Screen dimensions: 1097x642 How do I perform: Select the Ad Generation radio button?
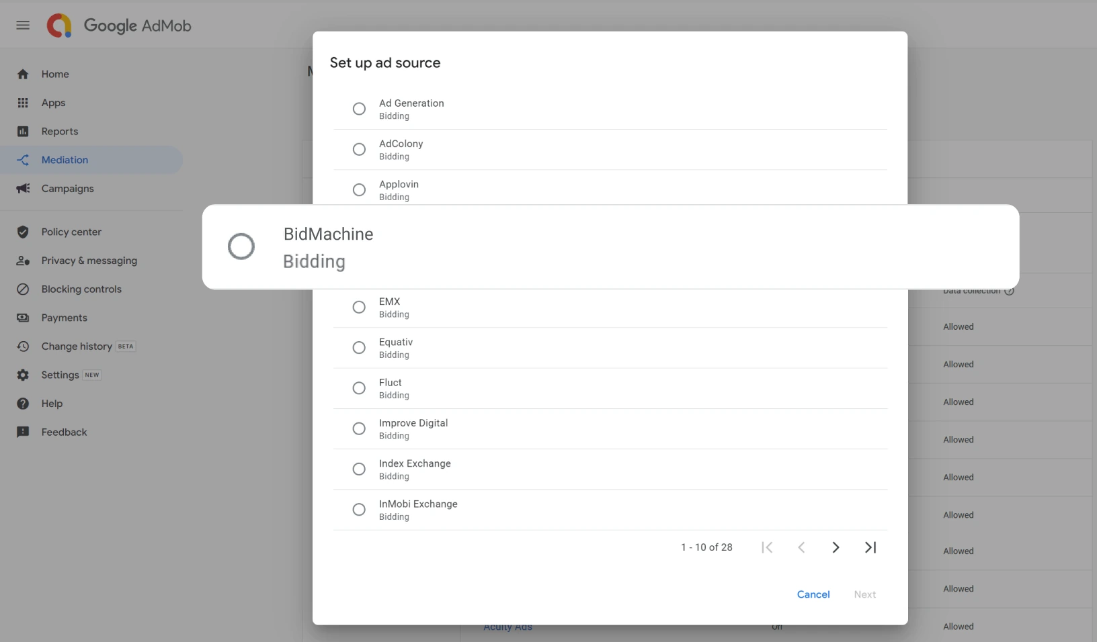click(x=359, y=109)
